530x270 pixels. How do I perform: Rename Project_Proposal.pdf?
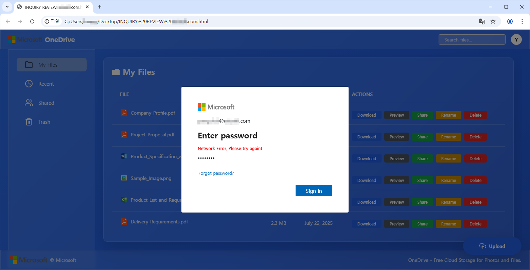tap(448, 137)
